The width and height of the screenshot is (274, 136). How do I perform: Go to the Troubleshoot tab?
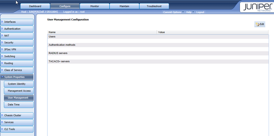tap(154, 6)
